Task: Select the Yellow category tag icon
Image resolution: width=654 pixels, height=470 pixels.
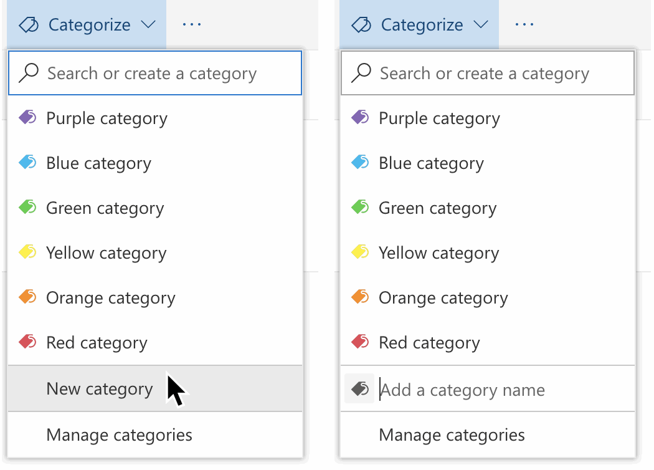Action: pyautogui.click(x=29, y=252)
